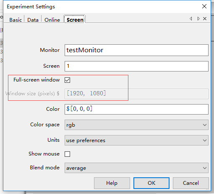Confirm settings with the OK button
Image resolution: width=214 pixels, height=194 pixels.
pos(151,183)
